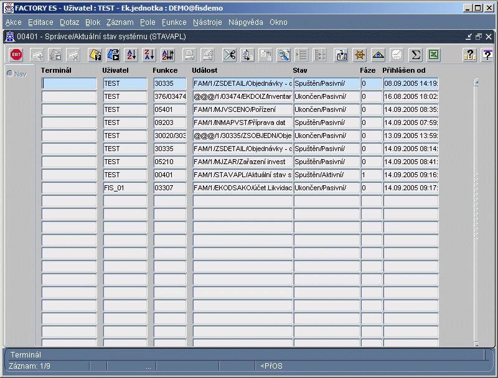Screen dimensions: 498x378
Task: Open the Dotaz menu
Action: (70, 22)
